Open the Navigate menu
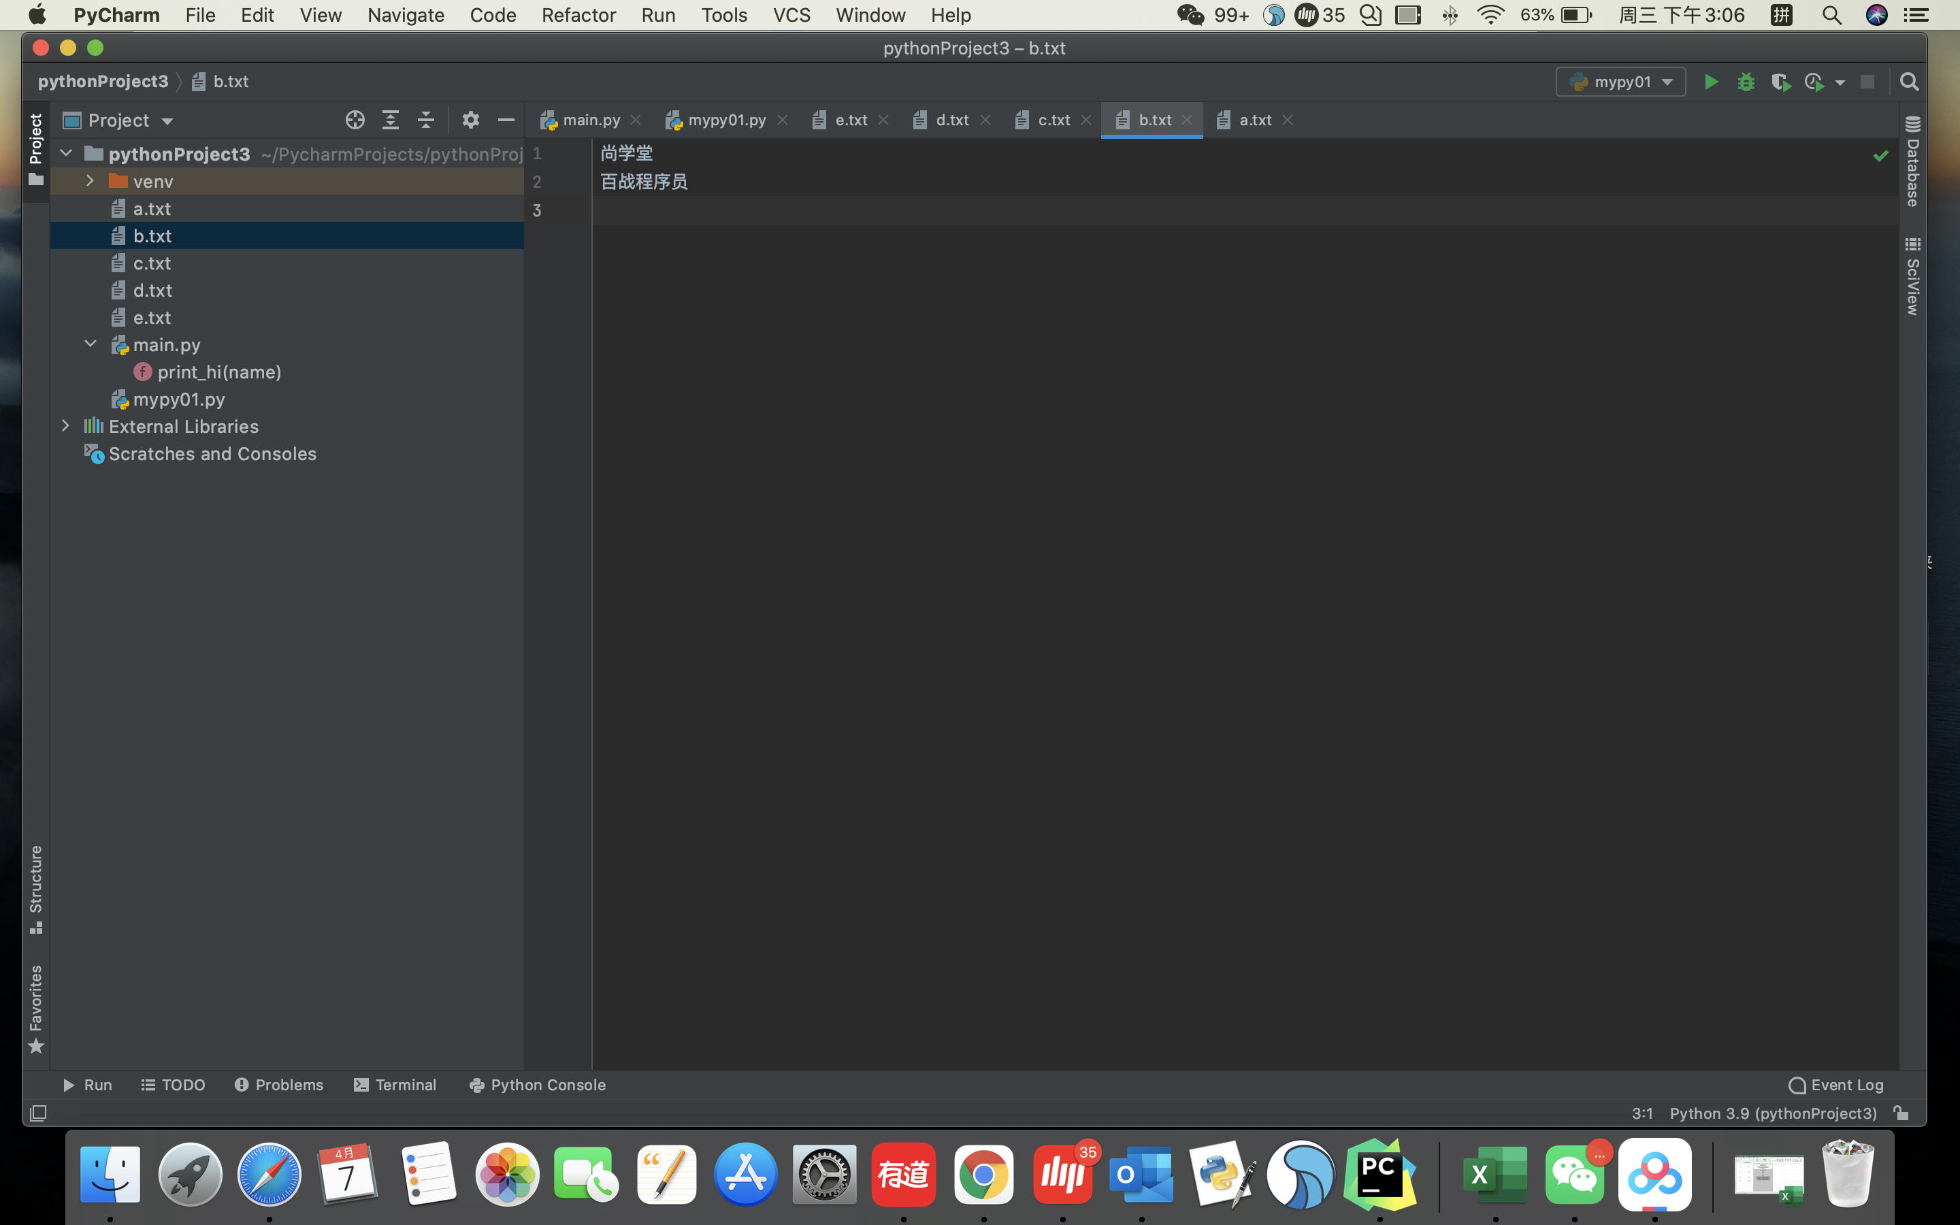Screen dimensions: 1960x1225 pyautogui.click(x=406, y=16)
